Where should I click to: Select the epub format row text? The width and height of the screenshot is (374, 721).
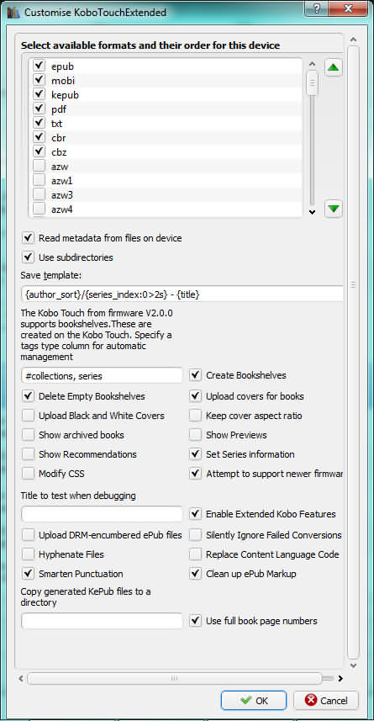tap(63, 66)
